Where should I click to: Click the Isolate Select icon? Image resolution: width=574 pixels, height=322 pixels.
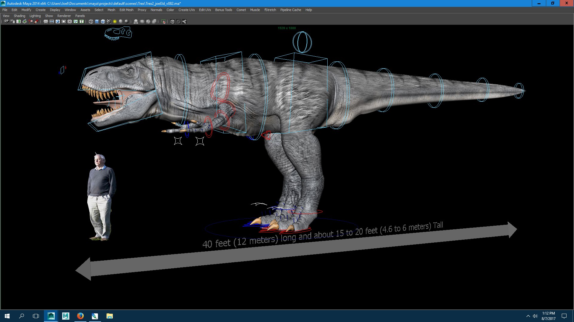click(164, 21)
